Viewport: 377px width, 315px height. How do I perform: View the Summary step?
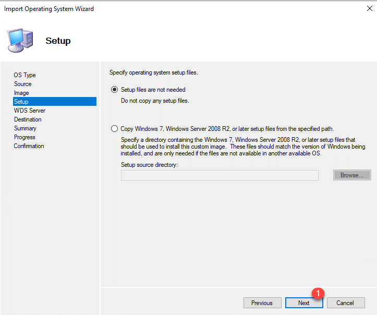(25, 128)
